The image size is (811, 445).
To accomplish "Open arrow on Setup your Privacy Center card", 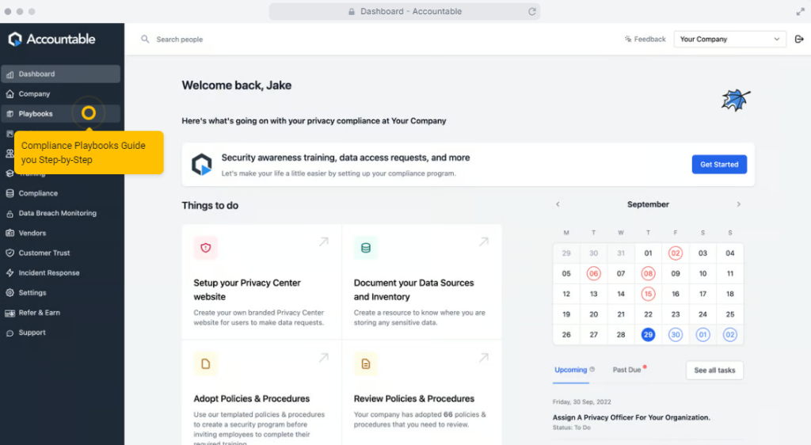I will [324, 242].
